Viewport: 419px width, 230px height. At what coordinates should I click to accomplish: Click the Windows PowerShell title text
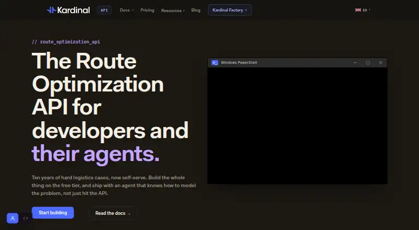click(239, 63)
